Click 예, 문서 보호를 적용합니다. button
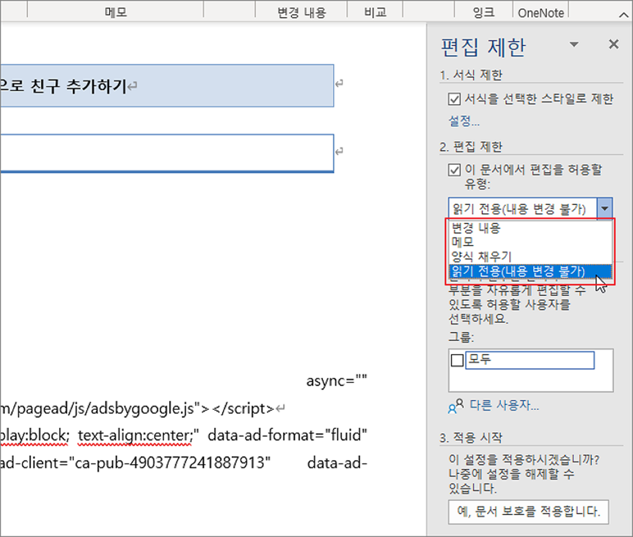The image size is (633, 537). point(529,512)
